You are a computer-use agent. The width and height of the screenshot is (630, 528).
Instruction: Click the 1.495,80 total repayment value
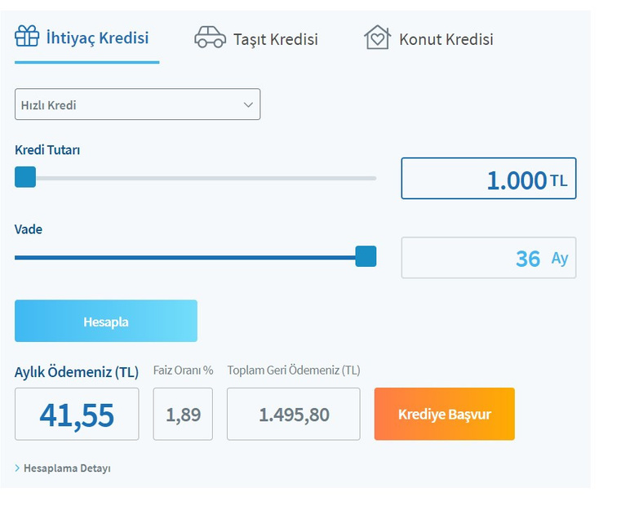point(294,415)
